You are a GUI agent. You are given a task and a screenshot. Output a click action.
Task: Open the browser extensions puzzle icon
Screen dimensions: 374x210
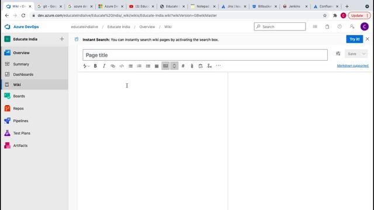[335, 16]
